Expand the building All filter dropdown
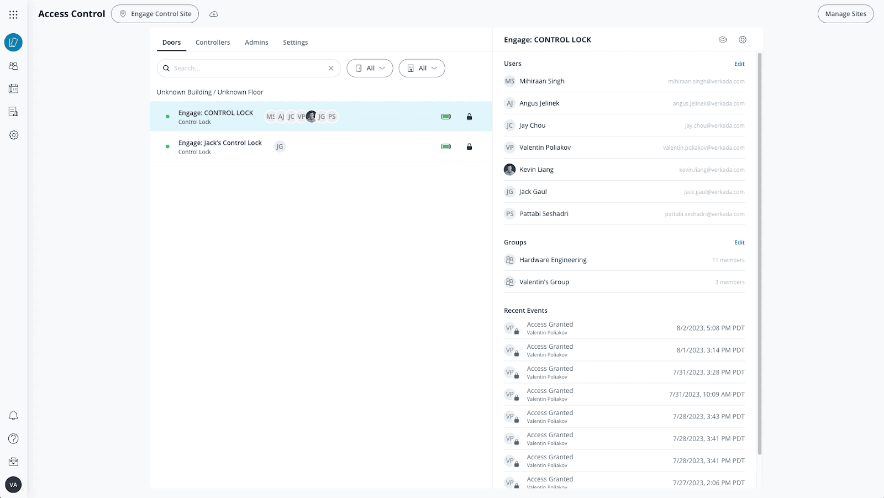Viewport: 884px width, 498px height. click(x=422, y=69)
